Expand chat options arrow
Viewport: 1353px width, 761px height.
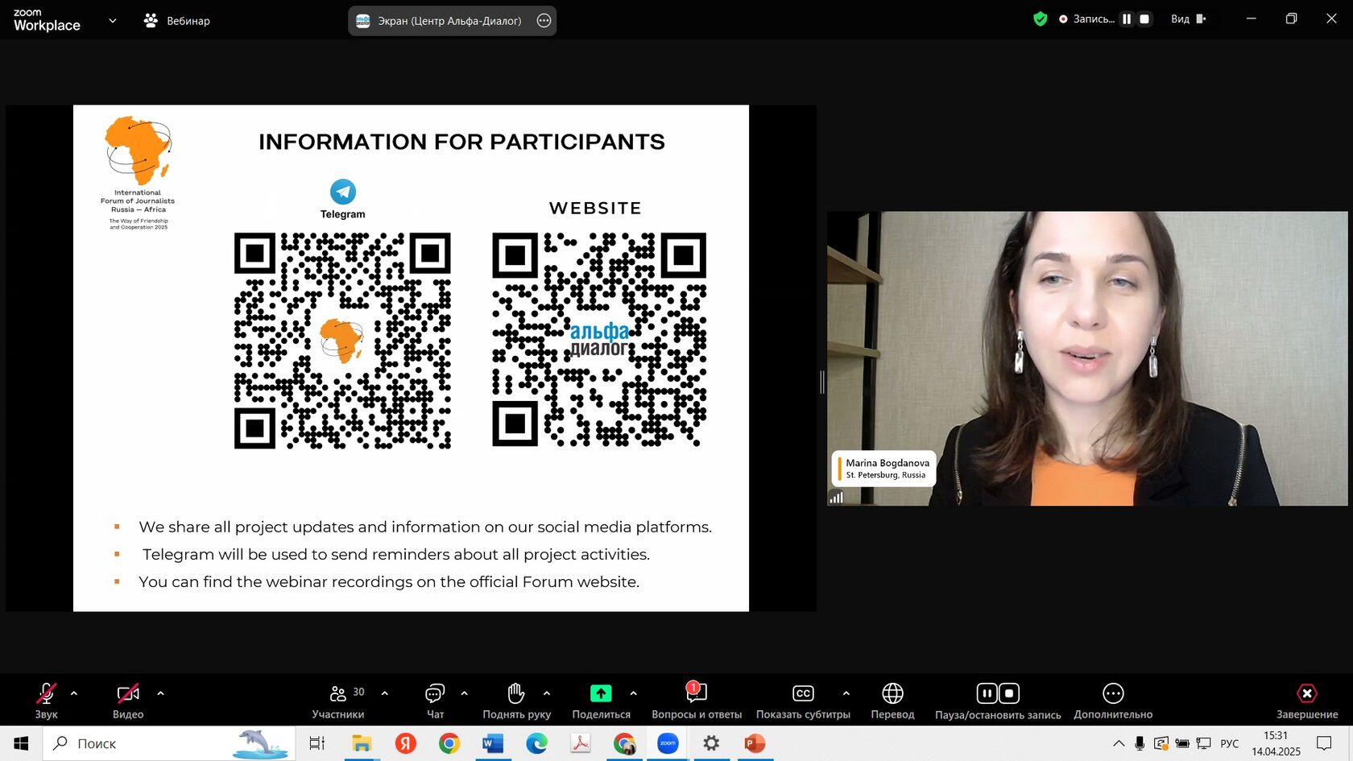tap(464, 693)
